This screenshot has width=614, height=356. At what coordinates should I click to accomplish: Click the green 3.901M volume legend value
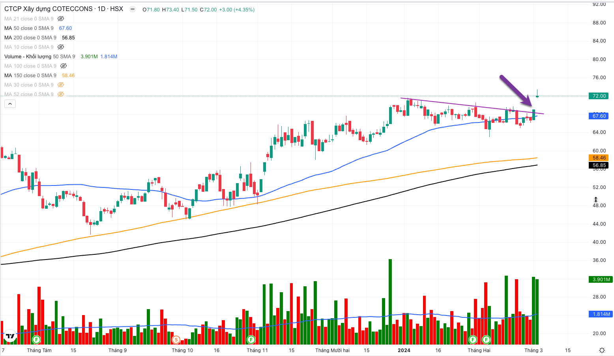pos(89,56)
